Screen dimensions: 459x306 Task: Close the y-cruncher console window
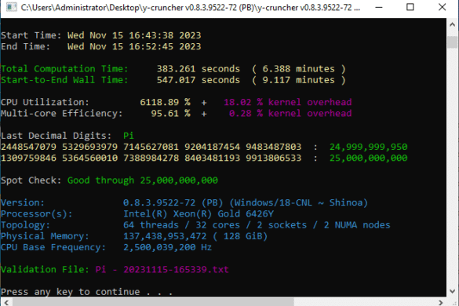(x=442, y=7)
